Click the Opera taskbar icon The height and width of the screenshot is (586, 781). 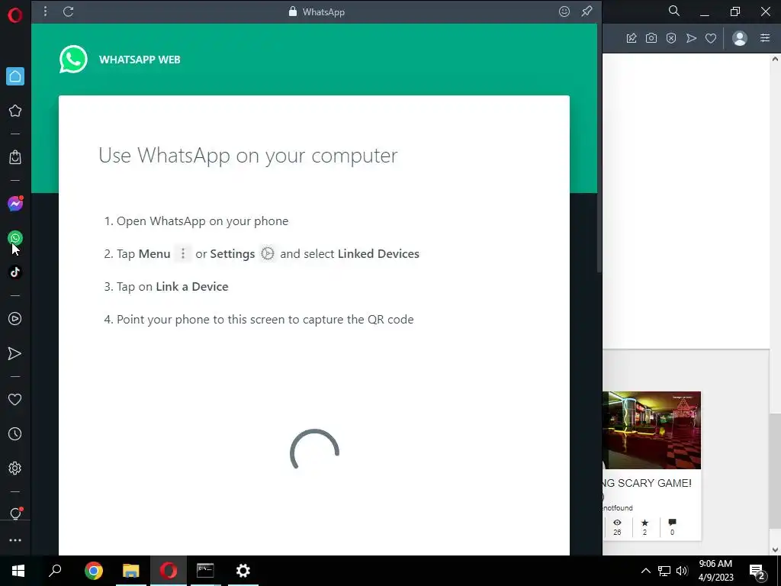(169, 571)
